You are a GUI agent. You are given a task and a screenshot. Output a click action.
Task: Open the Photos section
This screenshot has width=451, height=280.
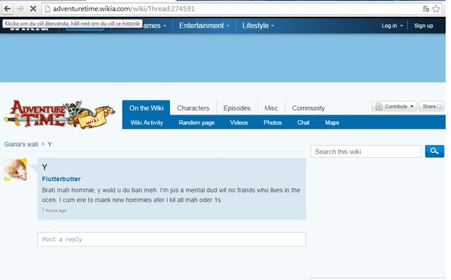pos(273,122)
